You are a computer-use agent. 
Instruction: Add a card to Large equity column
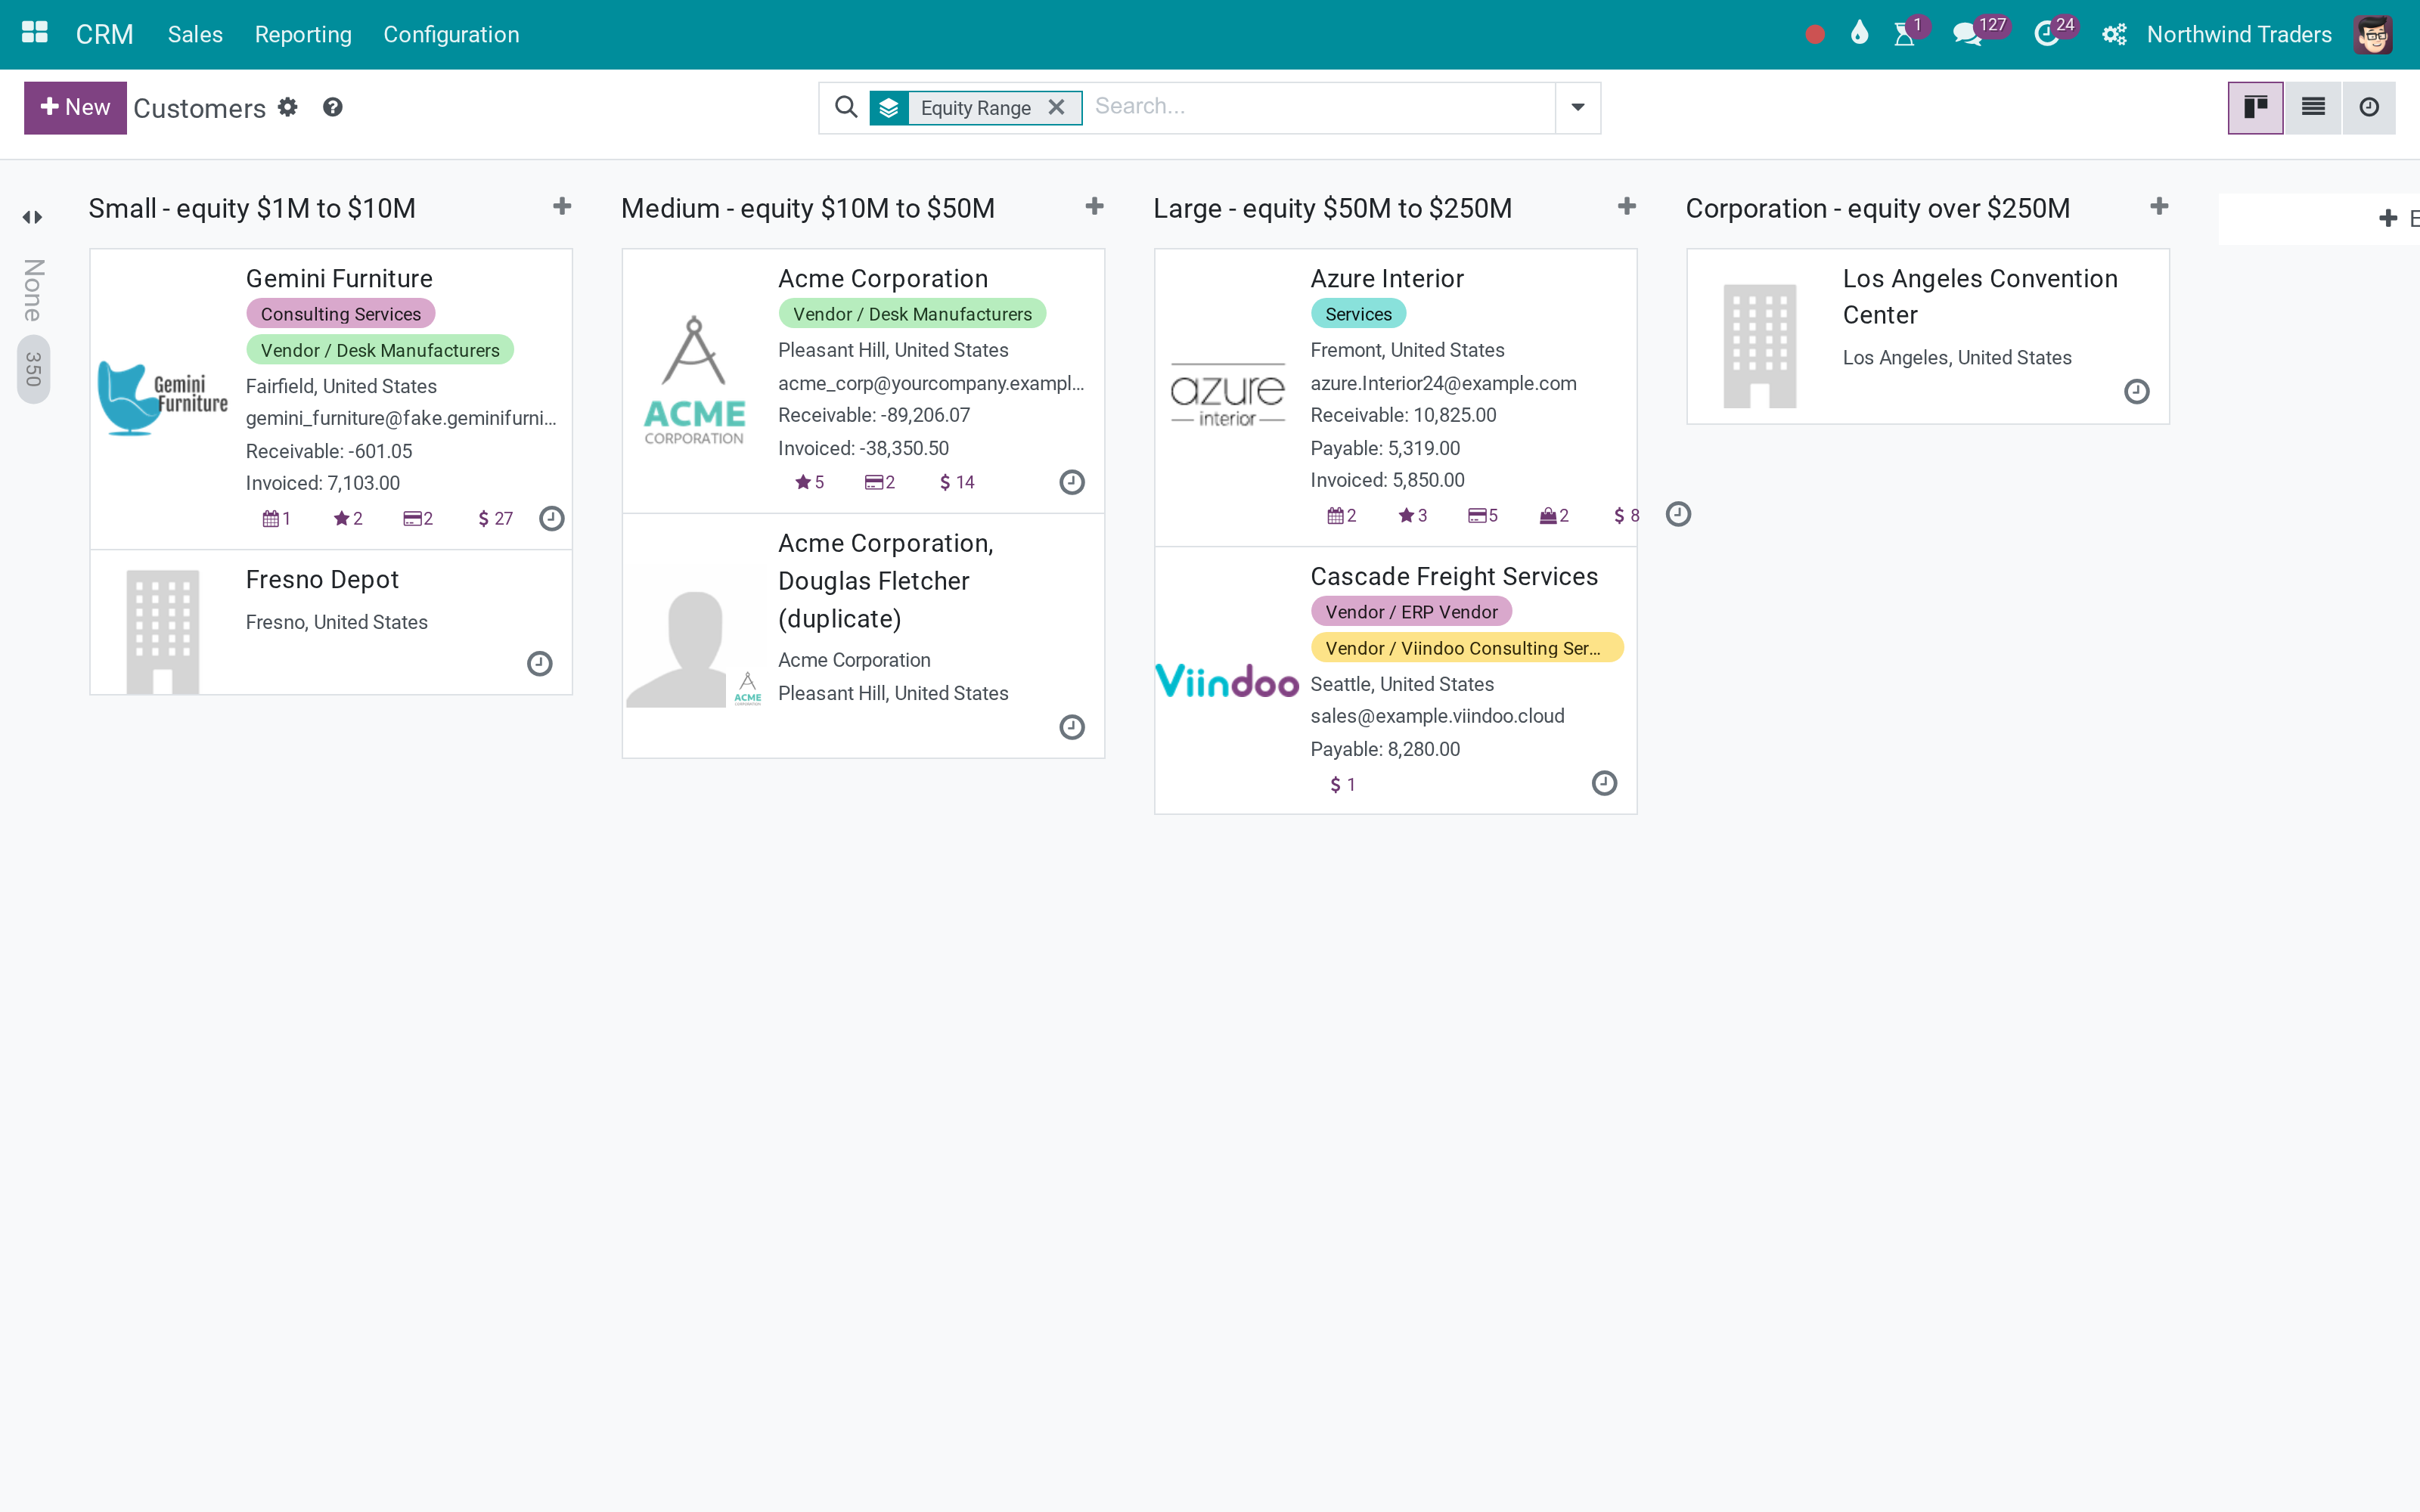(x=1627, y=207)
